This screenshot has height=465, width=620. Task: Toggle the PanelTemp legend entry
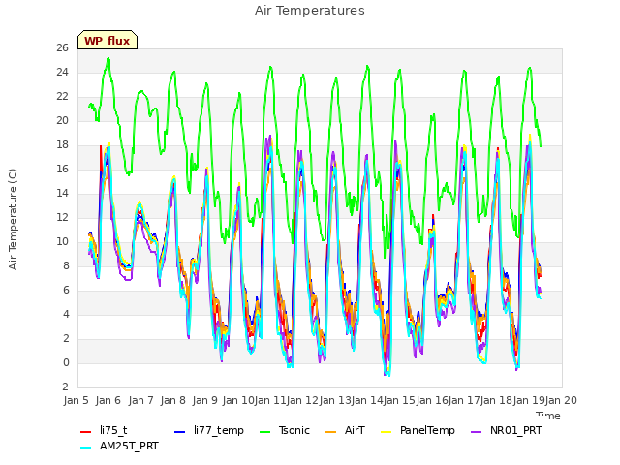[x=418, y=430]
